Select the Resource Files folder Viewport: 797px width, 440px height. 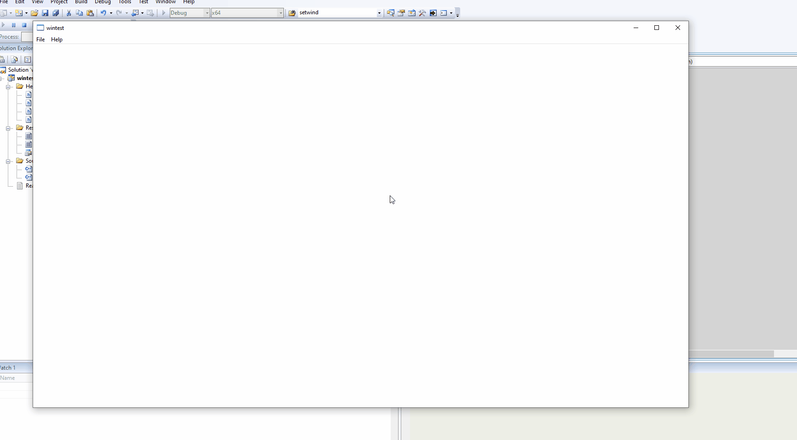pos(24,128)
